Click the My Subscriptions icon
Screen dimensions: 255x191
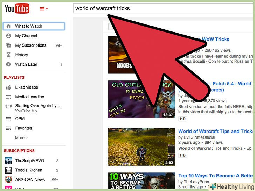coord(8,45)
